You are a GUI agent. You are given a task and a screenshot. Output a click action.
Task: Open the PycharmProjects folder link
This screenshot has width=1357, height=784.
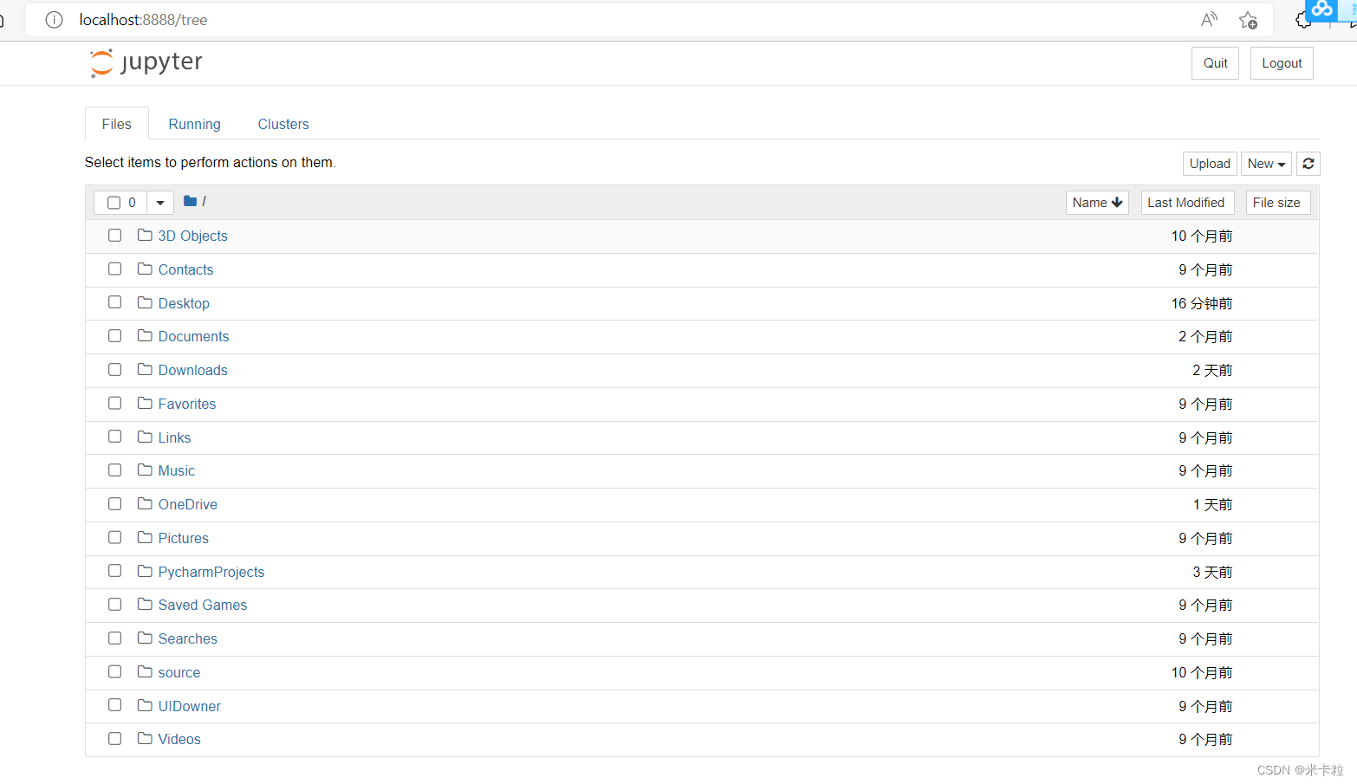click(211, 572)
